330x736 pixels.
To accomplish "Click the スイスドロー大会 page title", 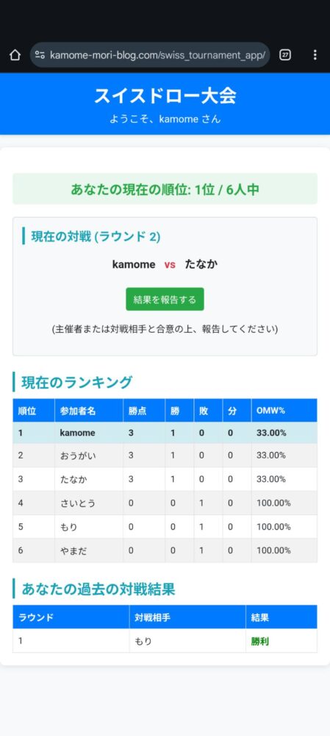I will click(x=165, y=96).
